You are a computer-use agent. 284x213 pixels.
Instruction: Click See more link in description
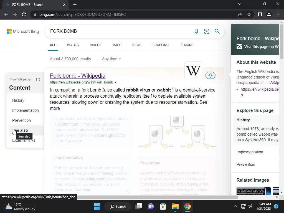point(203,102)
